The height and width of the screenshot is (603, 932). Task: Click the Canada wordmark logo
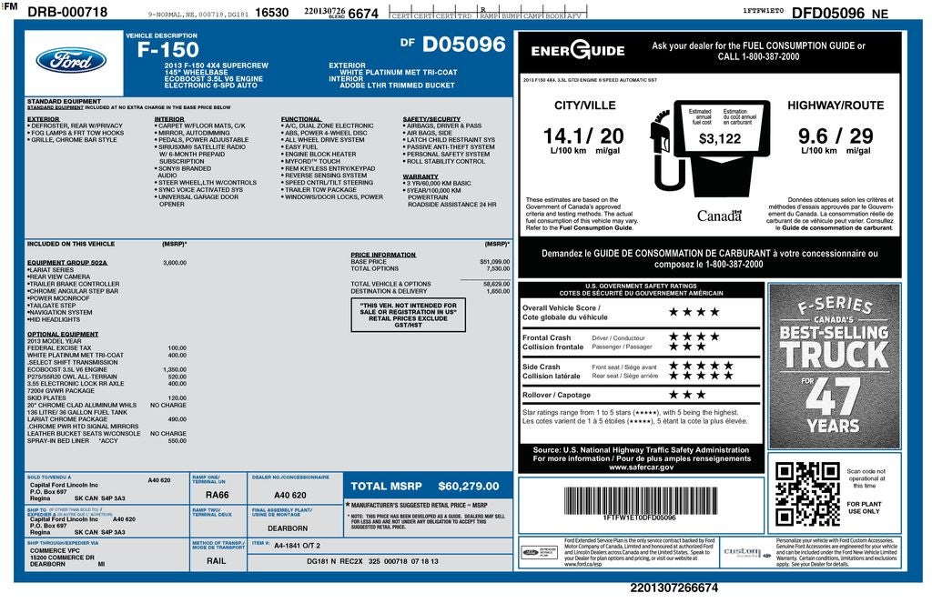click(719, 216)
